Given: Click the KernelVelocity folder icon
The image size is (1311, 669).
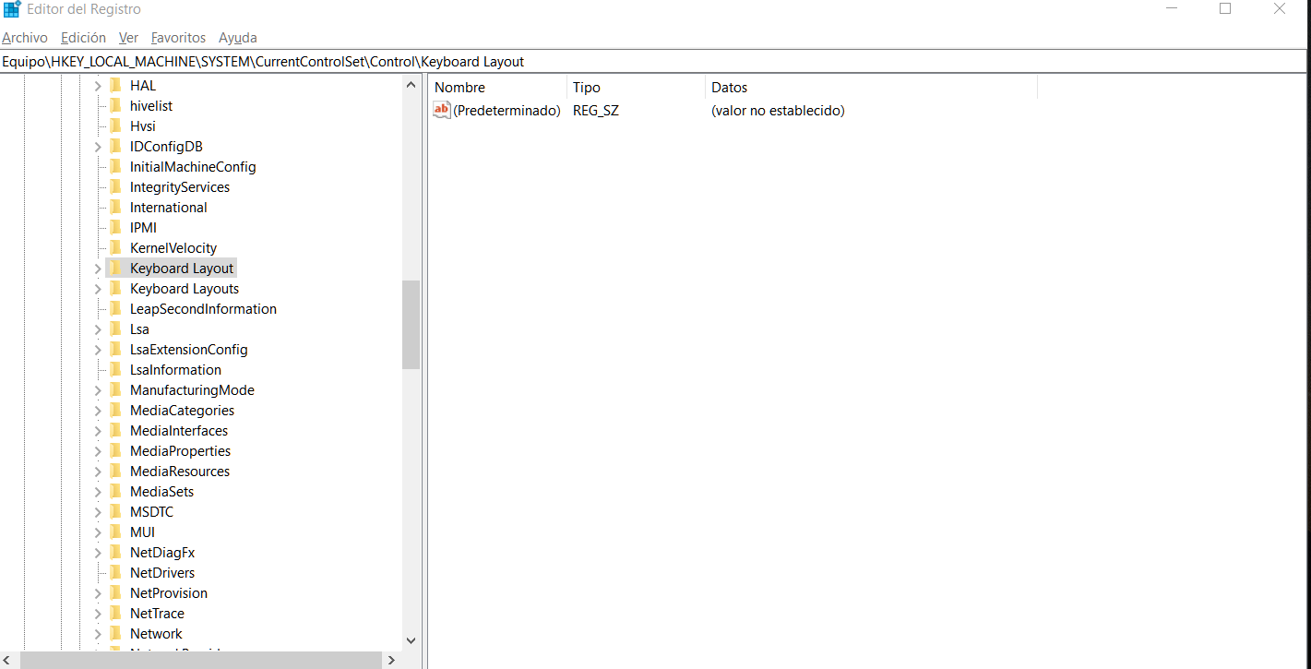Looking at the screenshot, I should [x=115, y=248].
